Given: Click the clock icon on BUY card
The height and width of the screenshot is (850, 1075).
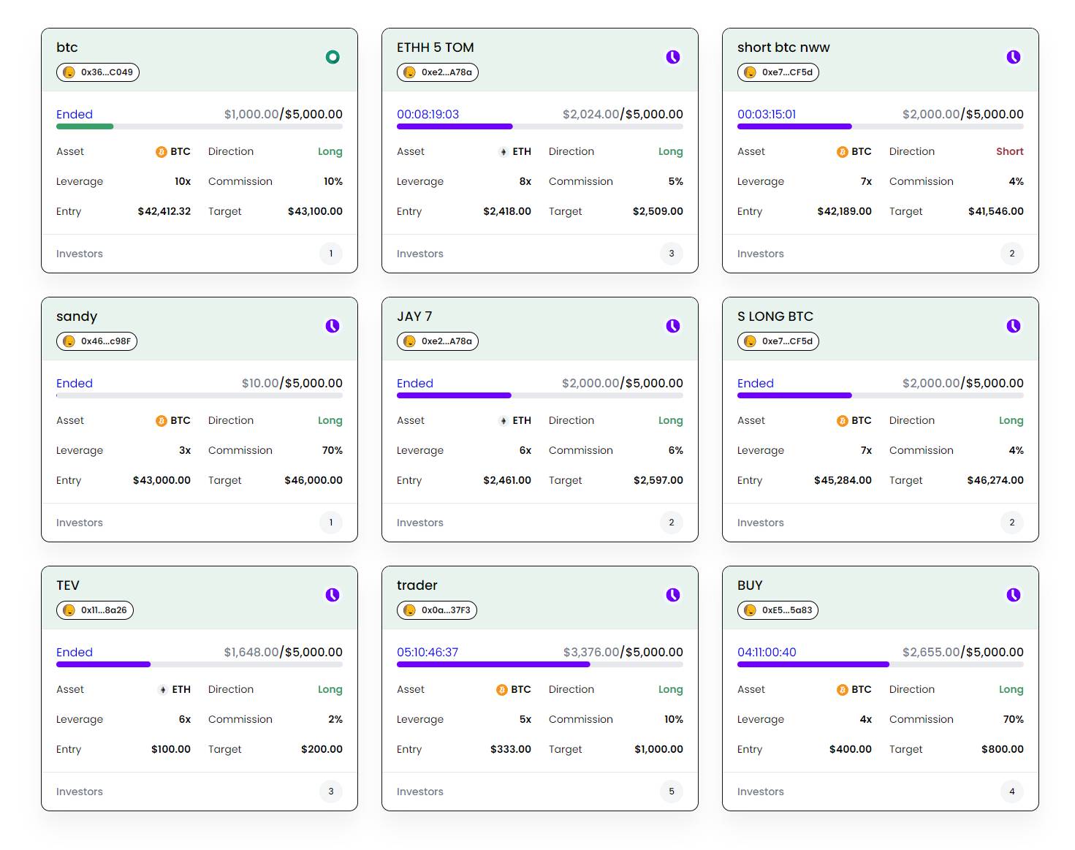Looking at the screenshot, I should pos(1014,595).
